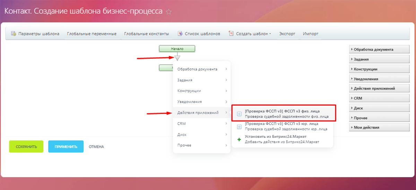Click the green plus Bitrix24.Market icon
Viewport: 416px width, 190px height.
pyautogui.click(x=239, y=139)
